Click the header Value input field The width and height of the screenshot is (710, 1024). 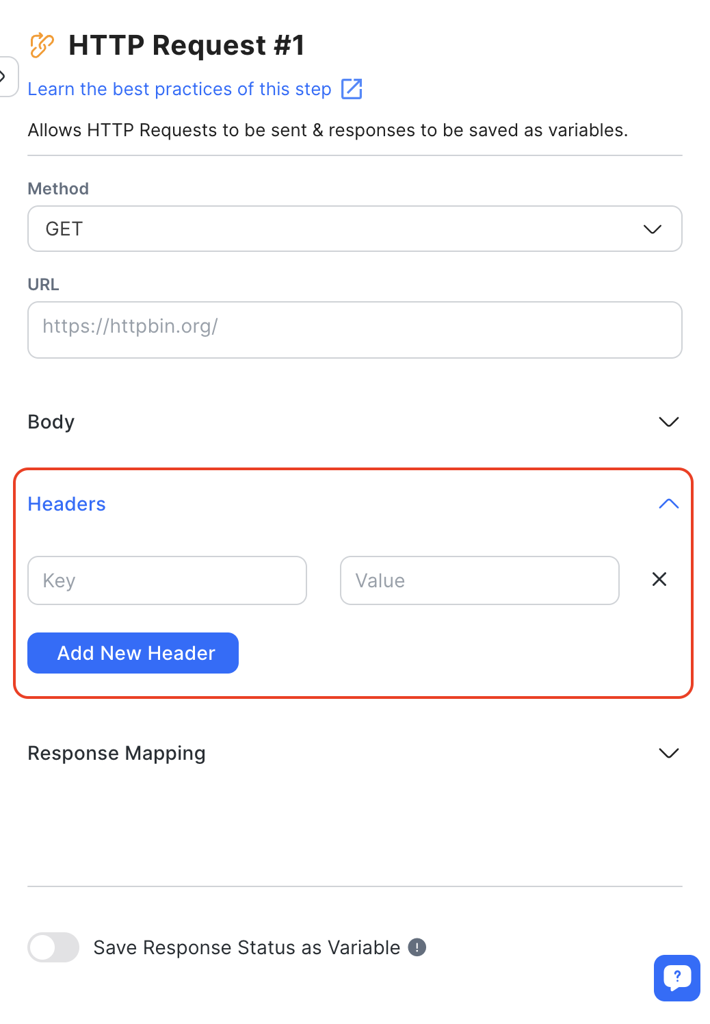point(479,580)
